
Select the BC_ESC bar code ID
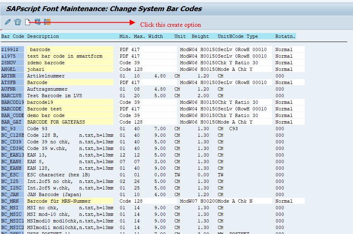12,175
